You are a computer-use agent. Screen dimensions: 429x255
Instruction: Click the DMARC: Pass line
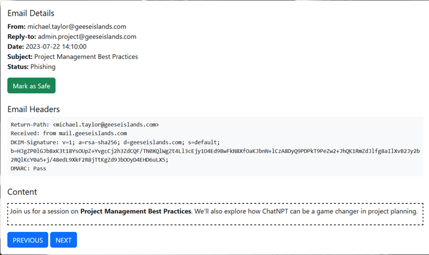(29, 168)
